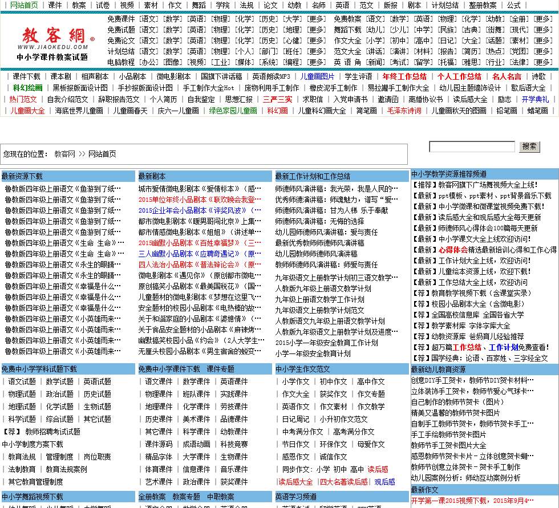Click the 搜索 button
The height and width of the screenshot is (508, 559).
point(529,147)
